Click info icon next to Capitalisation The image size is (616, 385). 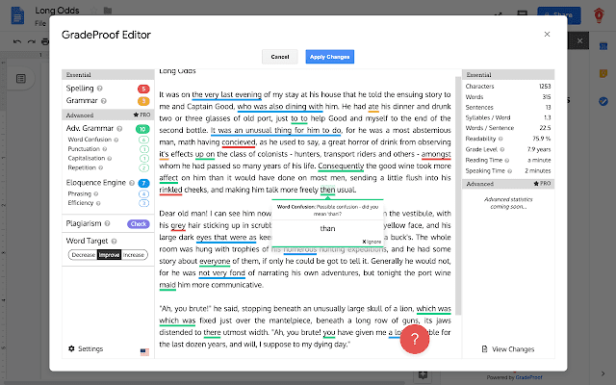click(110, 158)
